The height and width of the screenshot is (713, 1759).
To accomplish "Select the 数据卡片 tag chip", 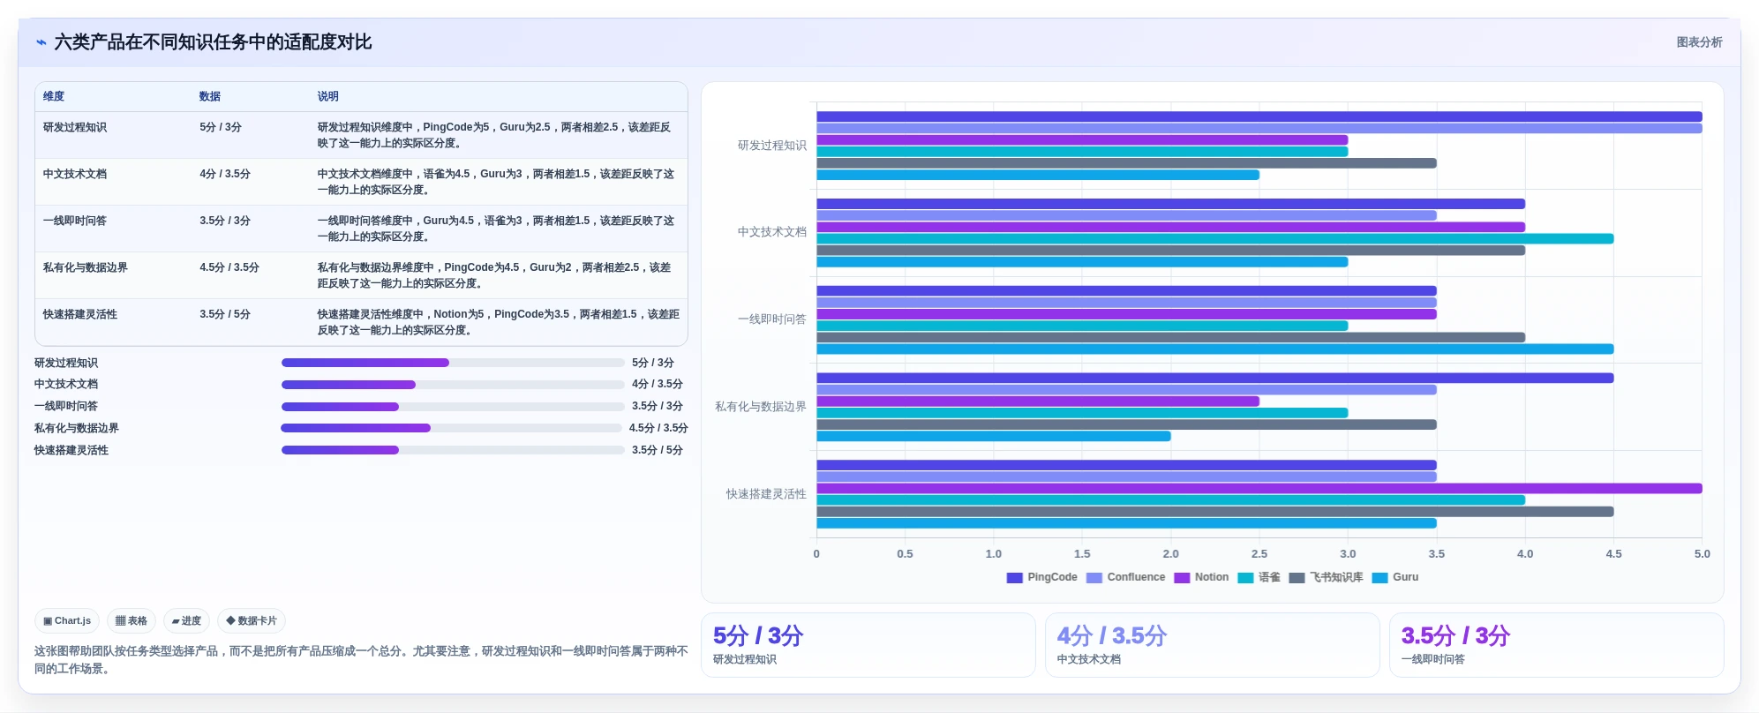I will tap(252, 621).
